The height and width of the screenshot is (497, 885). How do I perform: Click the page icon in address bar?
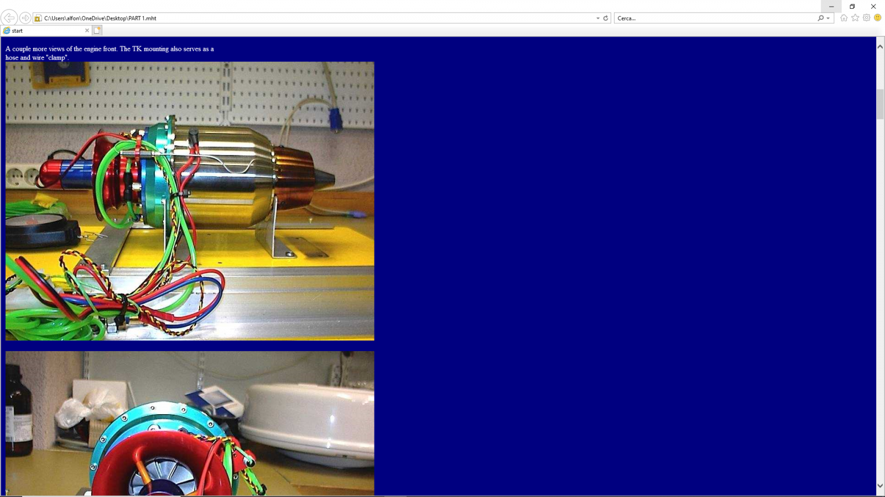point(38,18)
